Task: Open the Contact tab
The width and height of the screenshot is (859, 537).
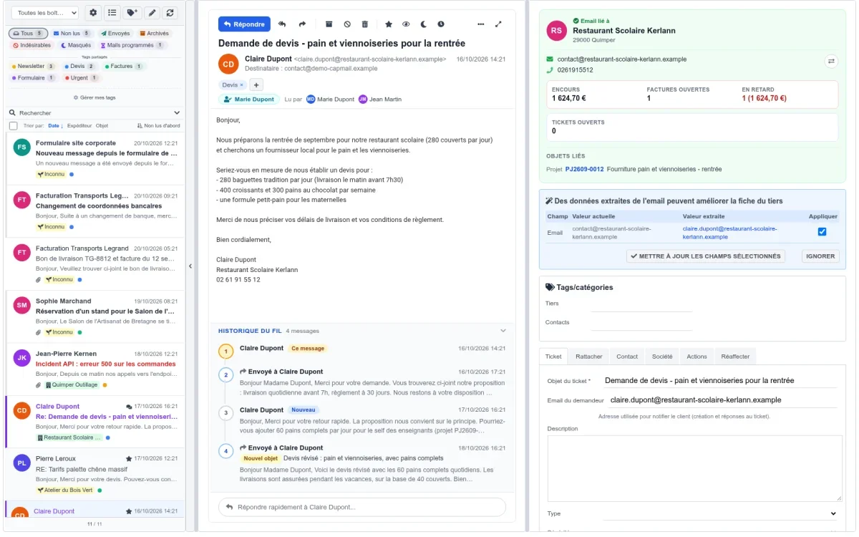Action: 627,356
